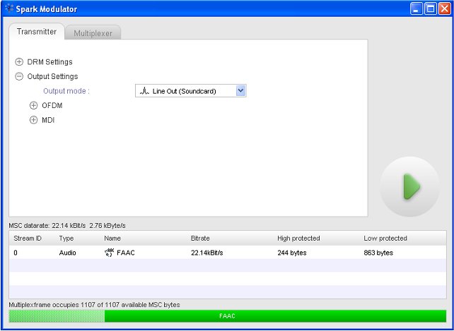Click the Low protected column header
Image resolution: width=454 pixels, height=331 pixels.
(385, 239)
